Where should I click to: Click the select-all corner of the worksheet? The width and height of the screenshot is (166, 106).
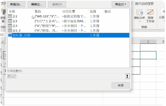click(x=2, y=42)
